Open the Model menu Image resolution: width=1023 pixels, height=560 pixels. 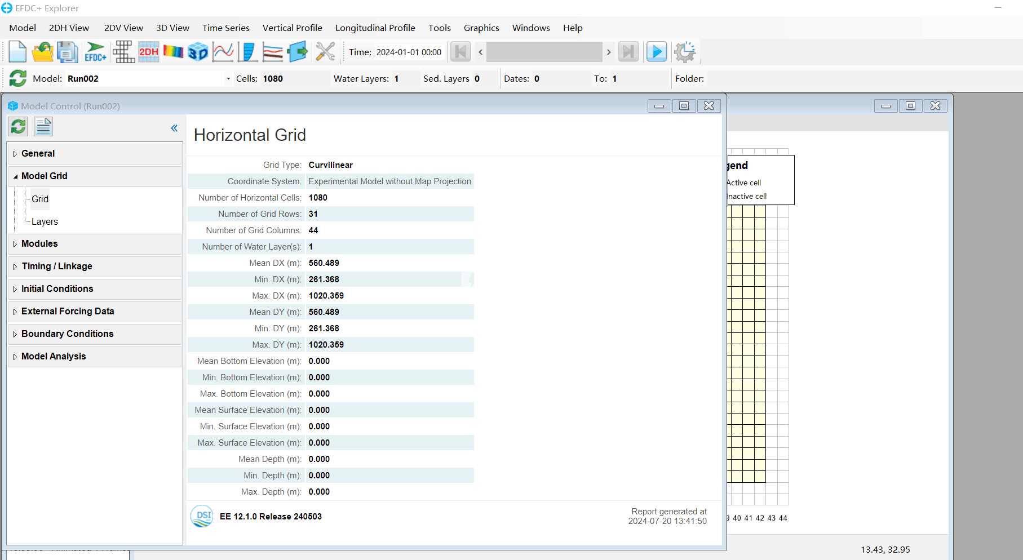click(23, 28)
